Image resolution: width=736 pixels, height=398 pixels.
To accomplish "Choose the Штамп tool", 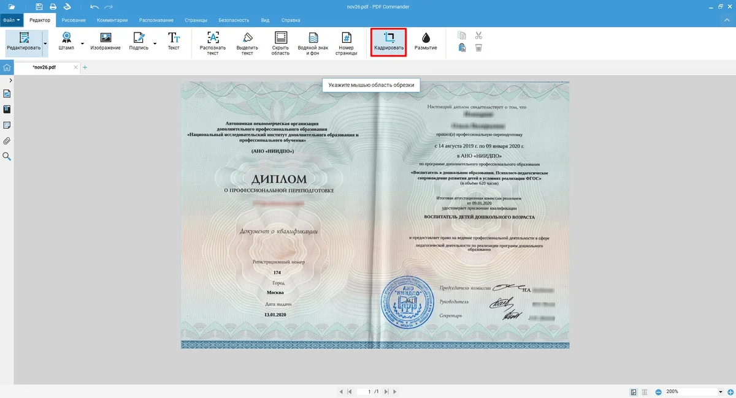I will [66, 42].
